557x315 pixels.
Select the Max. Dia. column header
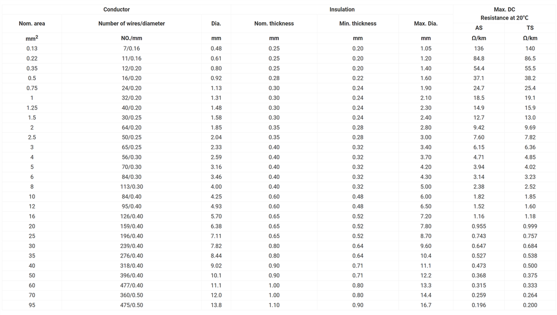[x=426, y=24]
